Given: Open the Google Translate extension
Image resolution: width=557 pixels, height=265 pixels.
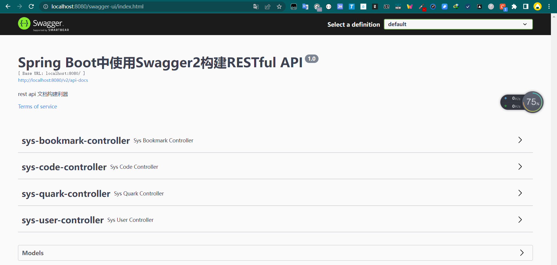Looking at the screenshot, I should pos(305,6).
